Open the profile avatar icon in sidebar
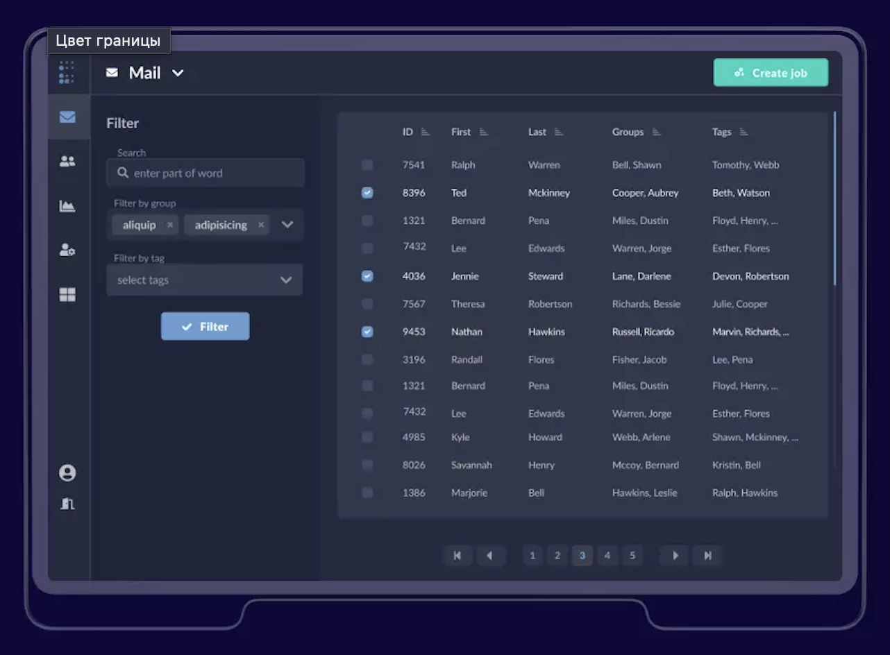 point(67,473)
